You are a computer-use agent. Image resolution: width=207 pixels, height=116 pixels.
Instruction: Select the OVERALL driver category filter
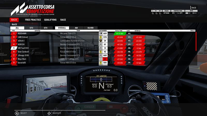click(62, 28)
